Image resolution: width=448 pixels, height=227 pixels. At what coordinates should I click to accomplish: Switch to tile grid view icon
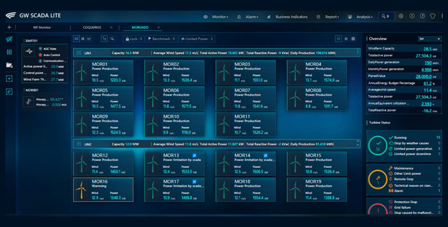pos(76,39)
